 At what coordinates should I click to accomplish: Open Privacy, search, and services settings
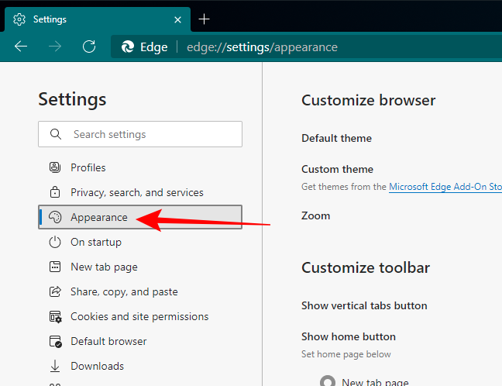pos(137,192)
